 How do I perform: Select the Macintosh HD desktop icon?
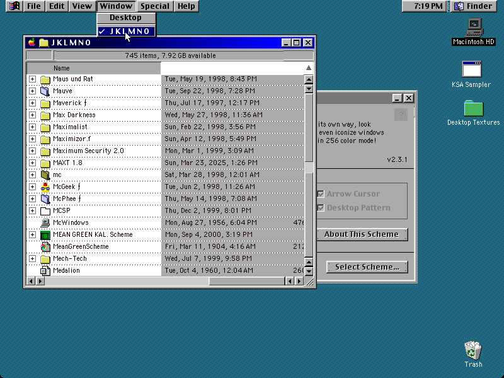(x=474, y=28)
